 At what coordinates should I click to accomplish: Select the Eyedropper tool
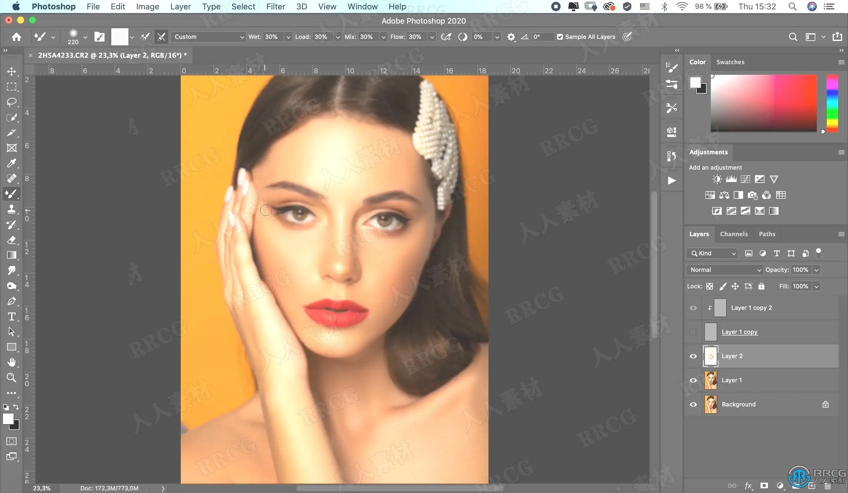tap(11, 163)
